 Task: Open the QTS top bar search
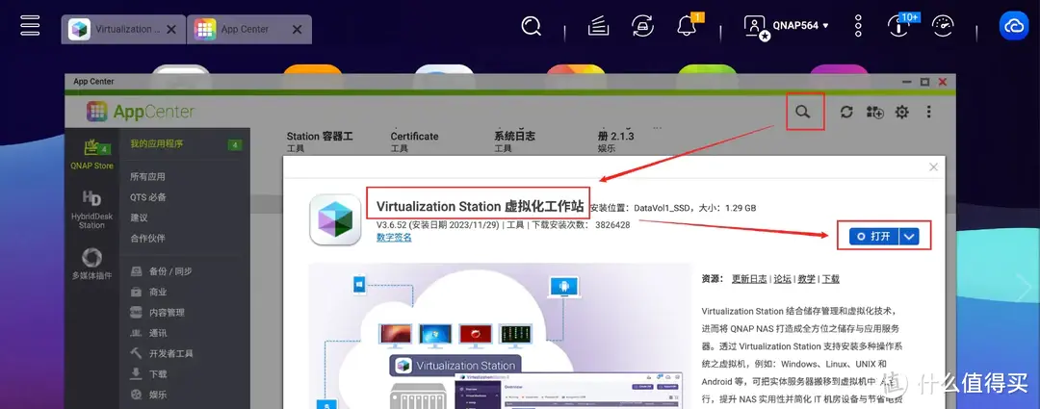(532, 27)
